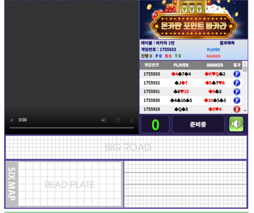
Task: Click banker cards ◆9♣3 in row 1755931
Action: pos(215,91)
